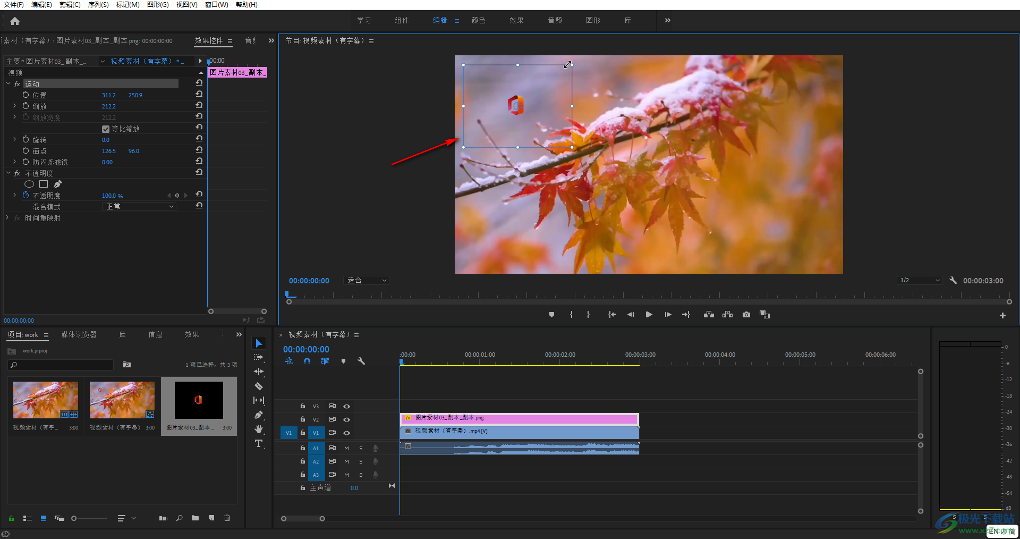Add marker in program monitor
1020x539 pixels.
(x=551, y=315)
